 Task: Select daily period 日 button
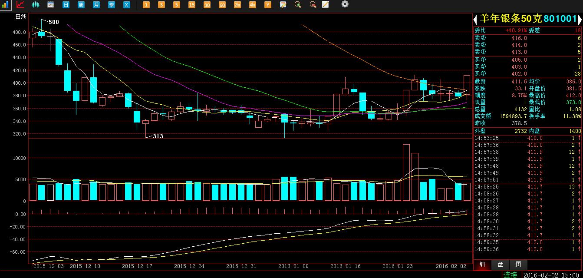tap(66, 4)
